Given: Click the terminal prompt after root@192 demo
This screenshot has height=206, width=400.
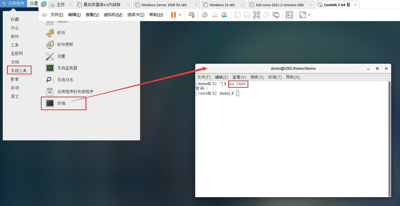Looking at the screenshot, I should click(x=237, y=93).
